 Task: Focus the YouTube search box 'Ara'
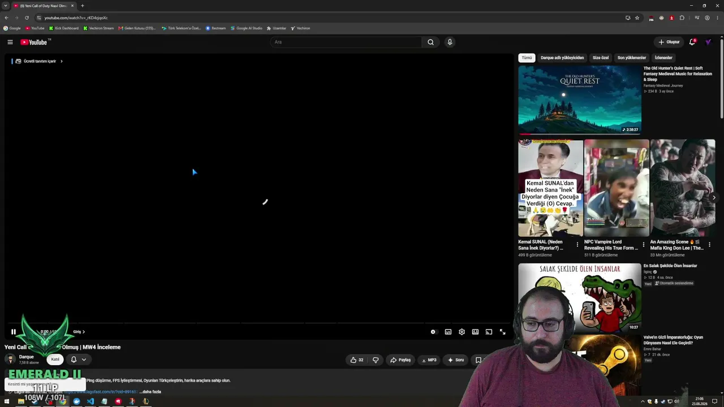(346, 42)
